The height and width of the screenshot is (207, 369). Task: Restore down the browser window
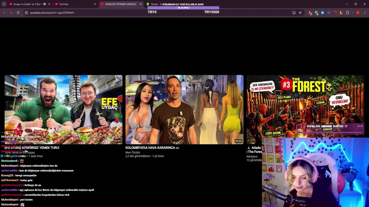(x=356, y=4)
